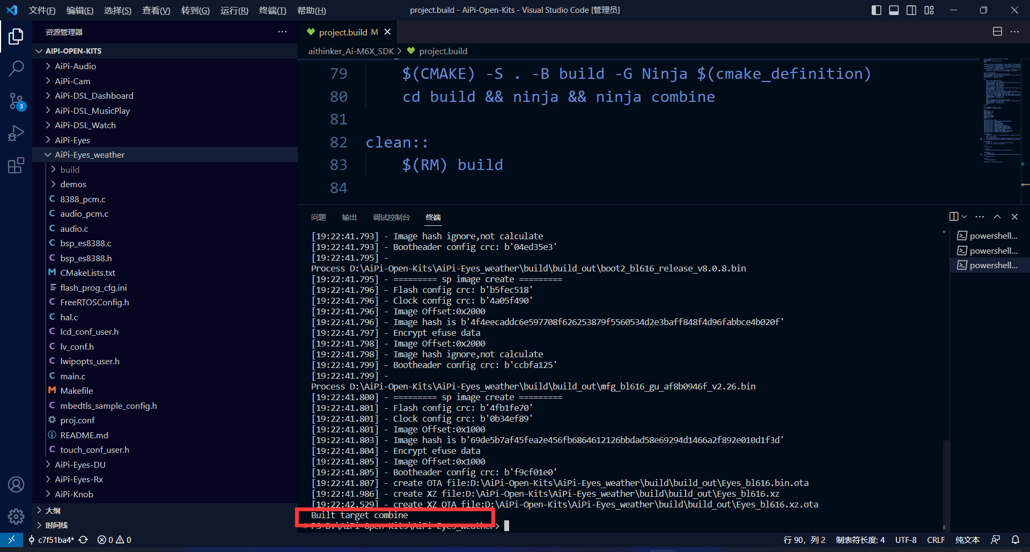Open customize layout button in title bar
This screenshot has height=552, width=1030.
point(929,10)
